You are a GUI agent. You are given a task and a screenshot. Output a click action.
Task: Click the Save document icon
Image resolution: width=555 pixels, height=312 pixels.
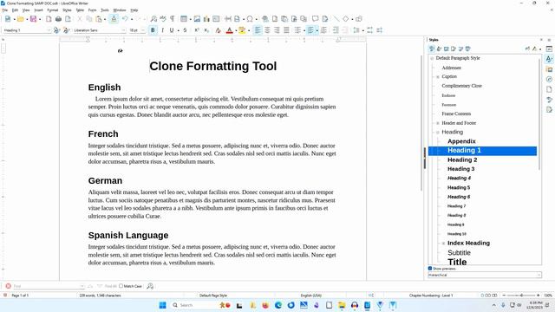(x=33, y=19)
